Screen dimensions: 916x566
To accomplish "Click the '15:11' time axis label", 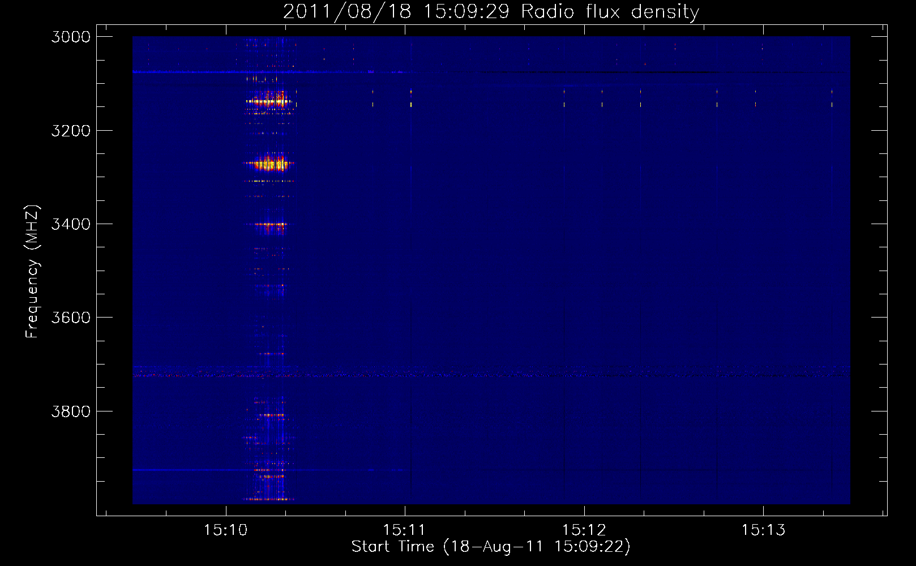I will (404, 530).
